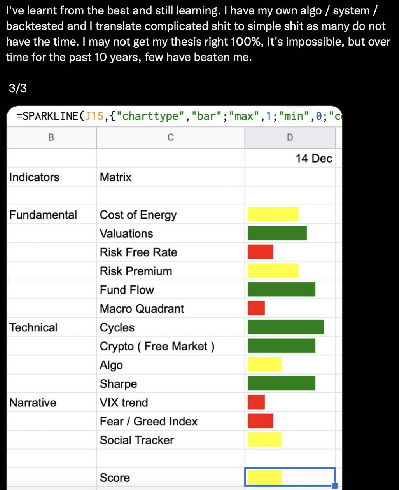399x490 pixels.
Task: Click the SPARKLINE formula bar
Action: [174, 116]
